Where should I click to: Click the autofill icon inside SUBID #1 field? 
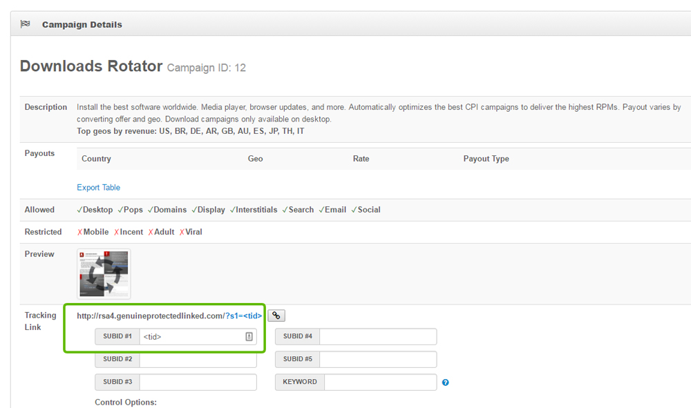tap(249, 337)
